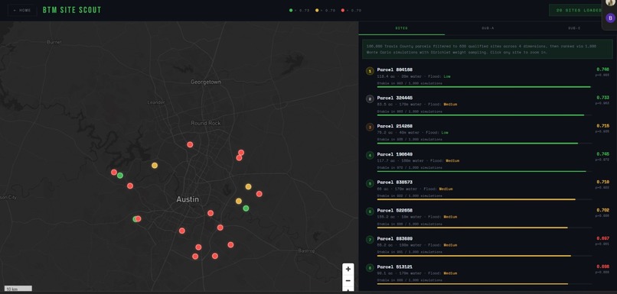This screenshot has width=617, height=294.
Task: Click the 0.715 score of Parcel 214268
Action: click(602, 125)
